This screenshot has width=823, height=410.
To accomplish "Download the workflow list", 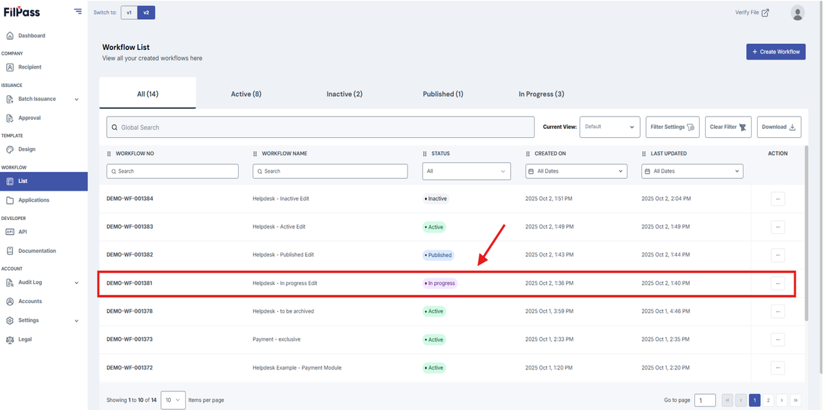I will coord(779,127).
